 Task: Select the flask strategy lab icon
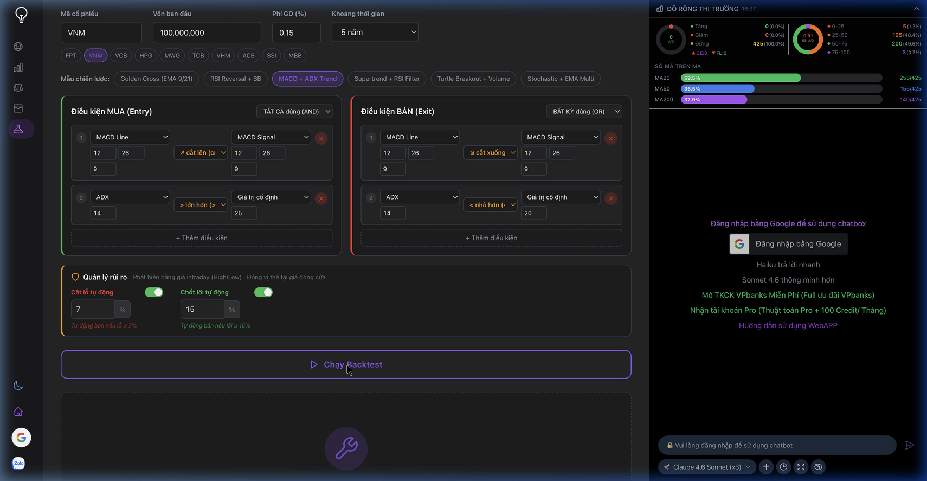18,129
